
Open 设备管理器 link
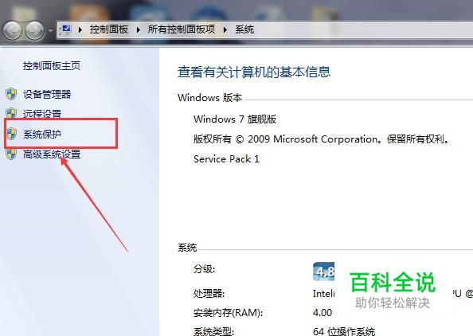click(x=47, y=94)
